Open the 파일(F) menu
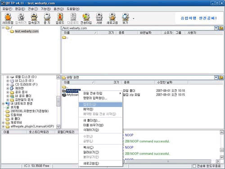225x169 pixels. (7, 9)
